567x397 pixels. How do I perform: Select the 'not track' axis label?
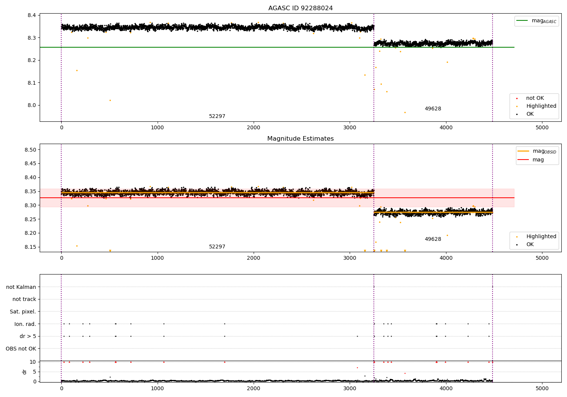tap(24, 299)
